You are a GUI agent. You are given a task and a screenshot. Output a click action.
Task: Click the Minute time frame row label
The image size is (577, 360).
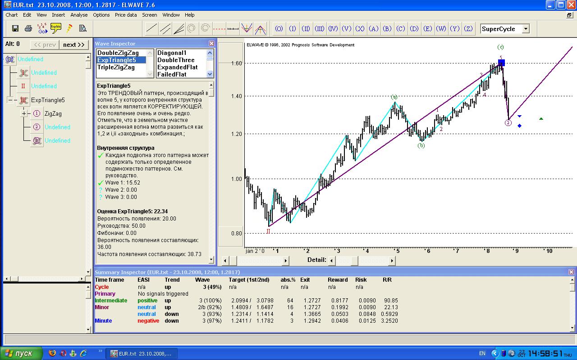pyautogui.click(x=103, y=321)
